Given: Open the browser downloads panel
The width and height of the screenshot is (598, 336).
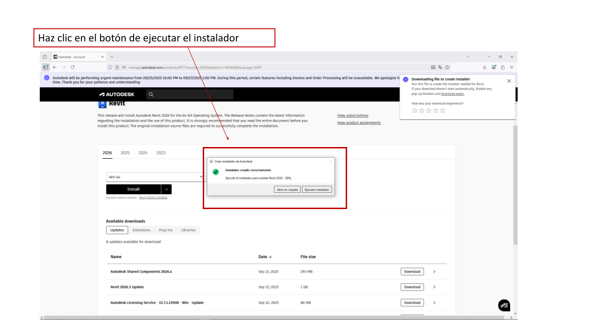Looking at the screenshot, I should click(x=484, y=67).
